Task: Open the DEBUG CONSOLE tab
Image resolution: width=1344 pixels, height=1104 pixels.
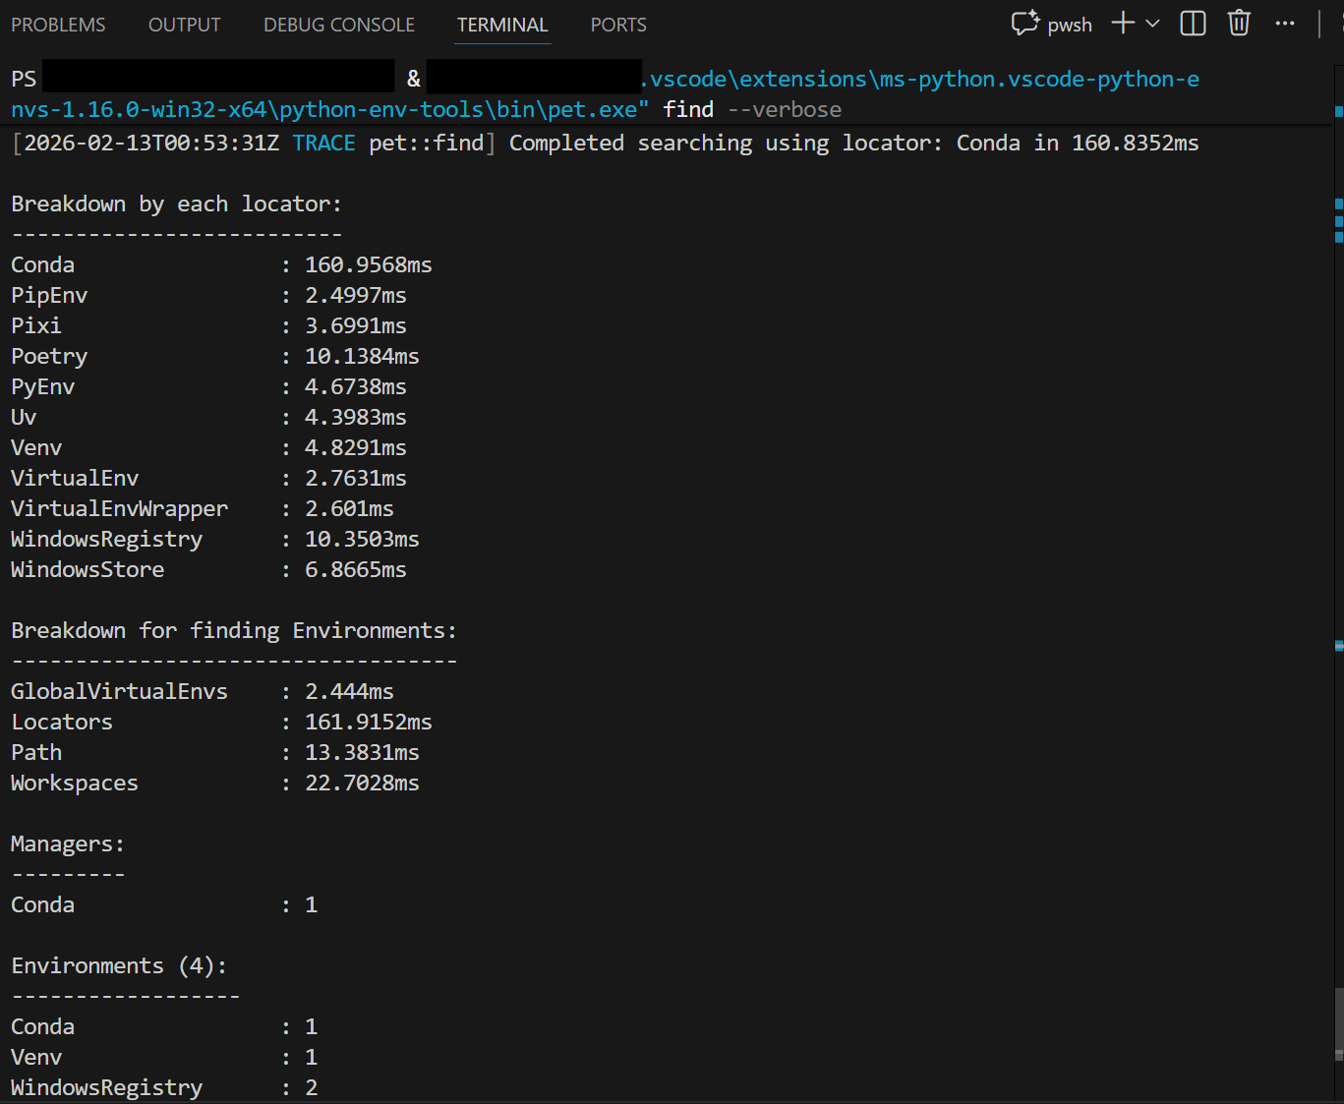Action: pos(338,25)
